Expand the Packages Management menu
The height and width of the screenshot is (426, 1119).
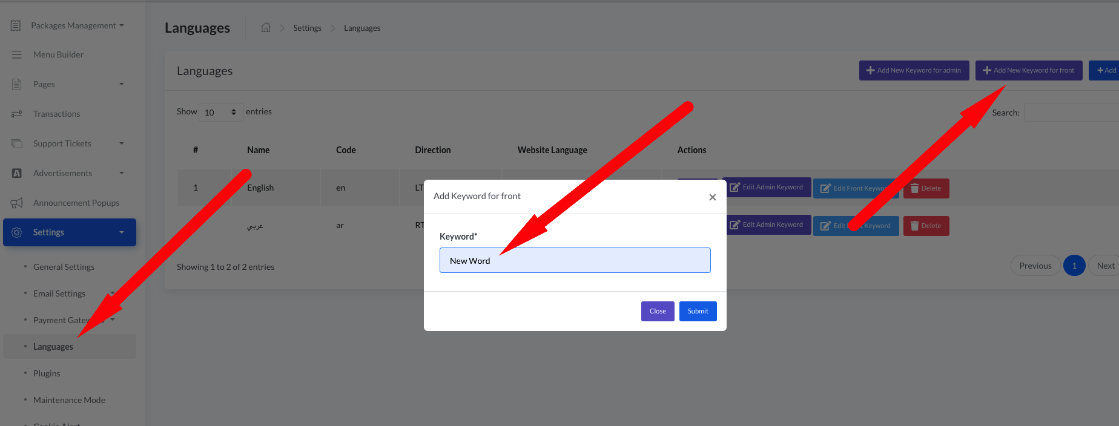77,25
